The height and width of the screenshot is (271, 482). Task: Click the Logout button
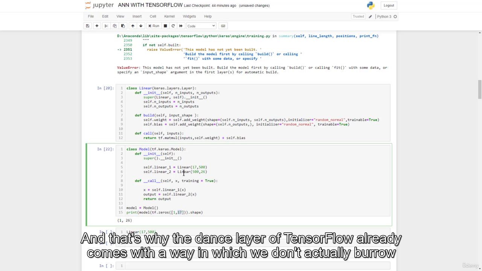point(389,5)
